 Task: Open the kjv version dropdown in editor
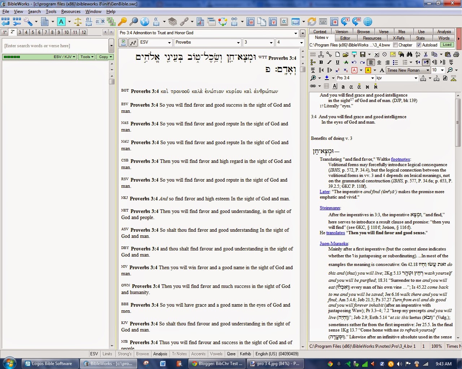(416, 78)
